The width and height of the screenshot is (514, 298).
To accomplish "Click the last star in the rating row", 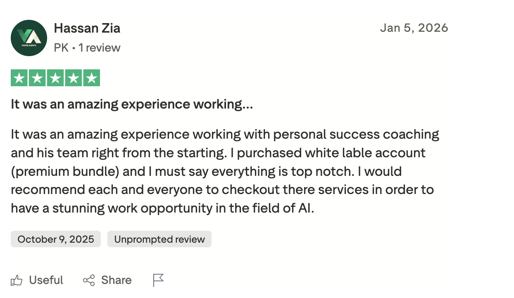I will pyautogui.click(x=92, y=78).
